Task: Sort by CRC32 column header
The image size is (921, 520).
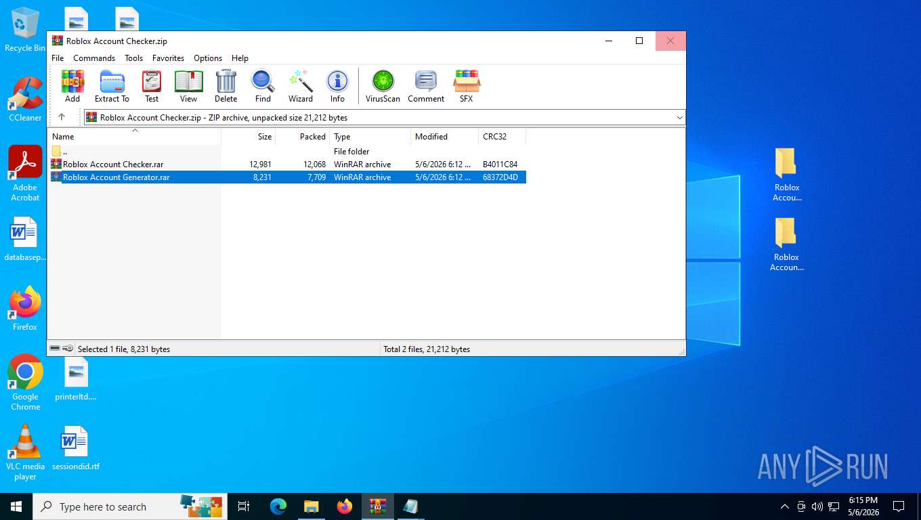Action: 502,136
